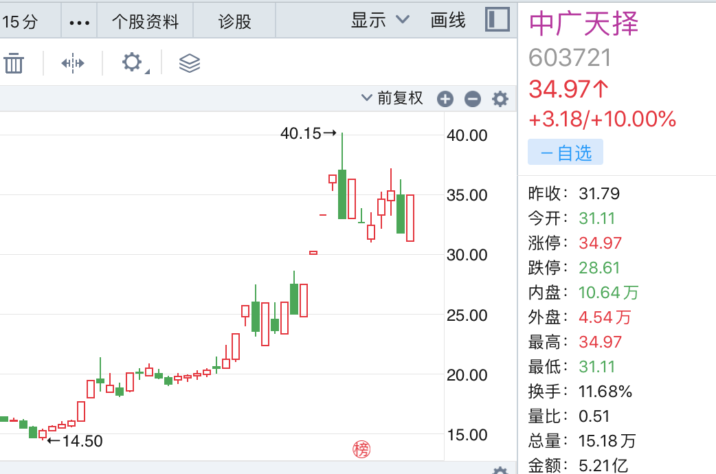This screenshot has height=474, width=716.
Task: Click the stock name 中广天择
Action: [x=584, y=24]
